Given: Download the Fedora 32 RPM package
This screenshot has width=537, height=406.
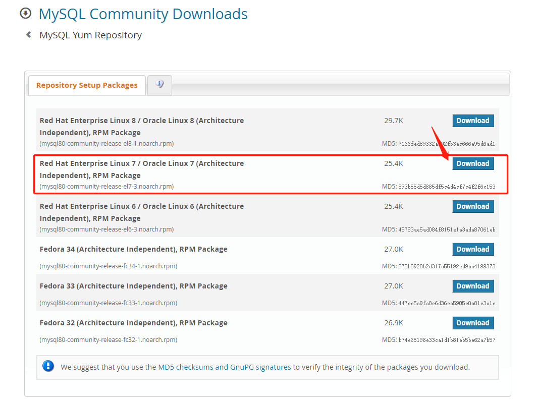Looking at the screenshot, I should click(x=473, y=323).
